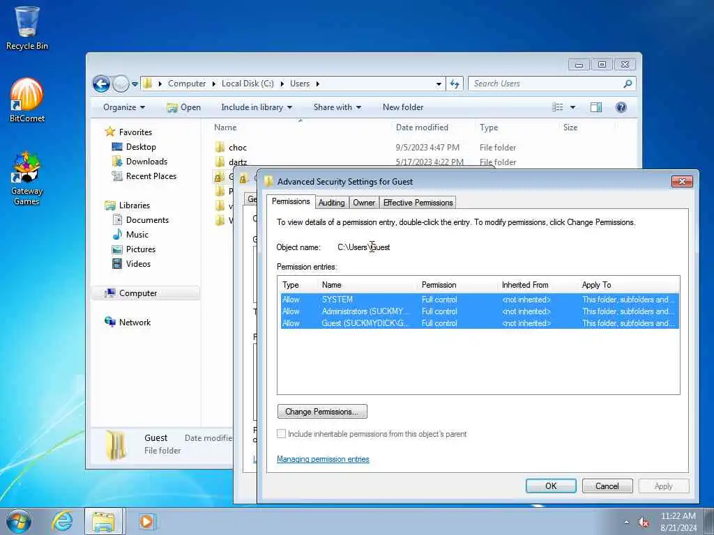
Task: Open the Organize dropdown menu
Action: coord(124,107)
